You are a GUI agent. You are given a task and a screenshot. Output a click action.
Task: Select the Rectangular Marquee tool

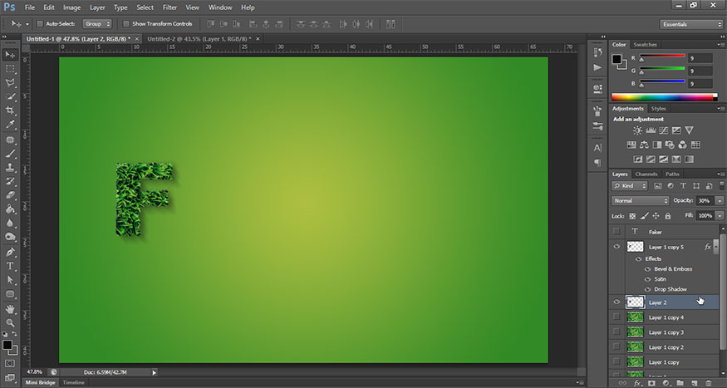coord(10,69)
